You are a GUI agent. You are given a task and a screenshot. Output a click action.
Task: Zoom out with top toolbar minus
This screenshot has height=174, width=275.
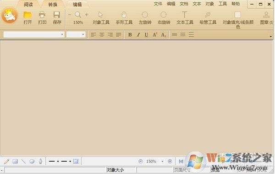click(x=70, y=15)
